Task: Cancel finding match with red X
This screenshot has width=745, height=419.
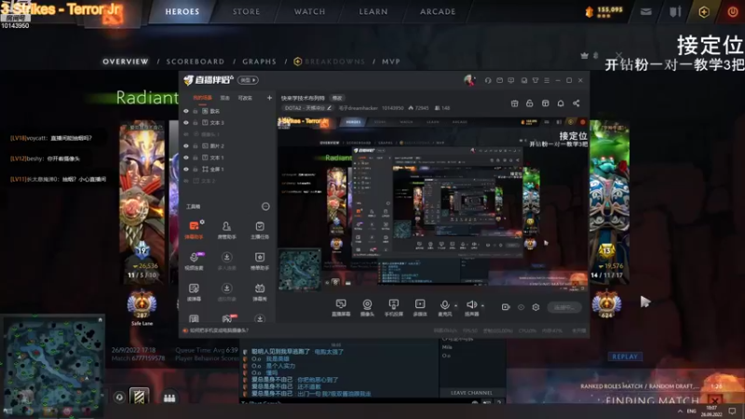Action: (x=715, y=400)
